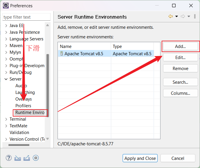This screenshot has width=200, height=168.
Task: Click the import preferences icon
Action: pyautogui.click(x=18, y=158)
